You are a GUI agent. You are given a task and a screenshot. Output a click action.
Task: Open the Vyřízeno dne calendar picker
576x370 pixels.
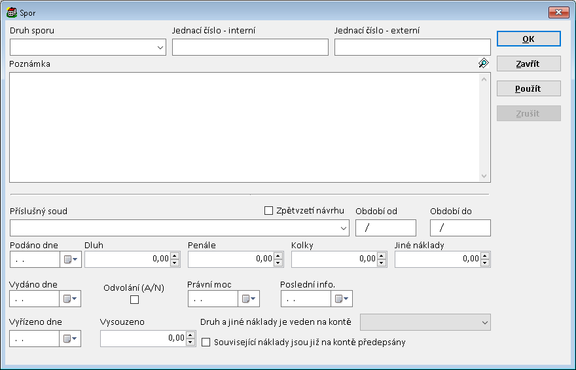point(71,339)
